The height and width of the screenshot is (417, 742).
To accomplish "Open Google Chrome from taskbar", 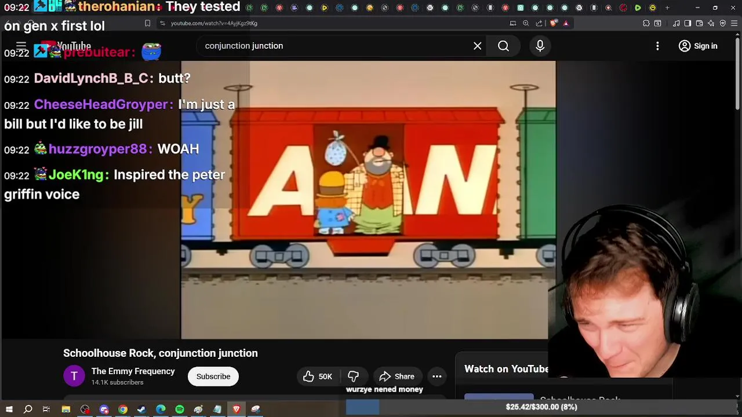I will click(123, 409).
